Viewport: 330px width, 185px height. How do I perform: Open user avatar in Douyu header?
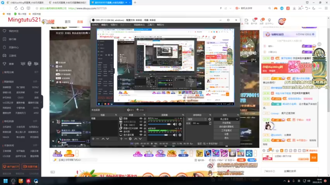[x=281, y=21]
